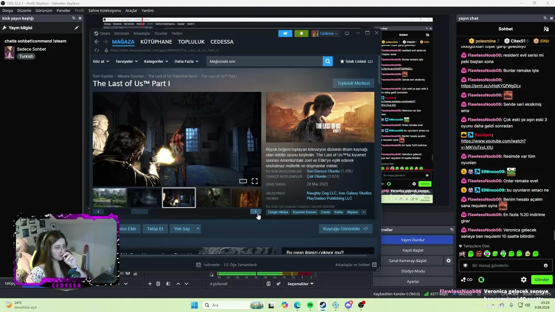Click the Zengin Hikâye tag

pyautogui.click(x=278, y=212)
